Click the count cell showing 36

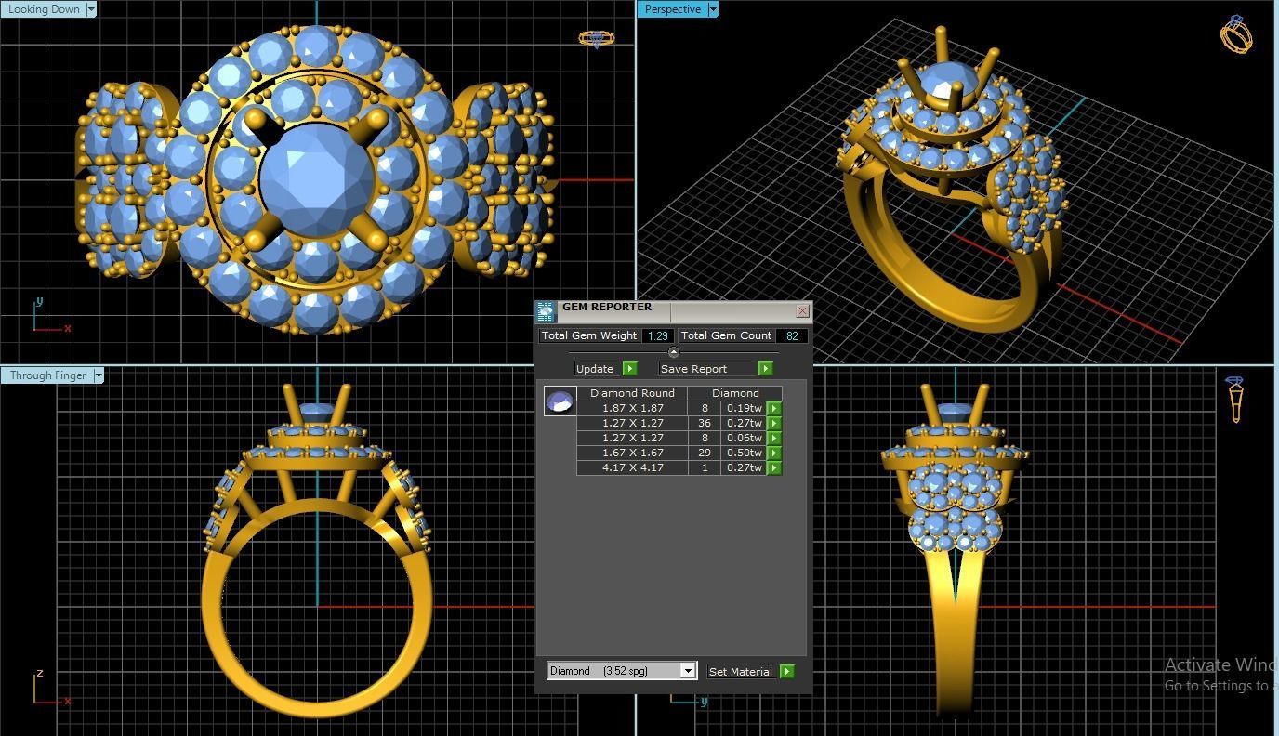coord(705,423)
